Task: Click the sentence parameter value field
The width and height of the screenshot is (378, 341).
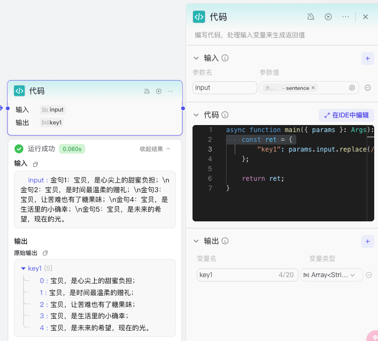Action: [x=309, y=88]
